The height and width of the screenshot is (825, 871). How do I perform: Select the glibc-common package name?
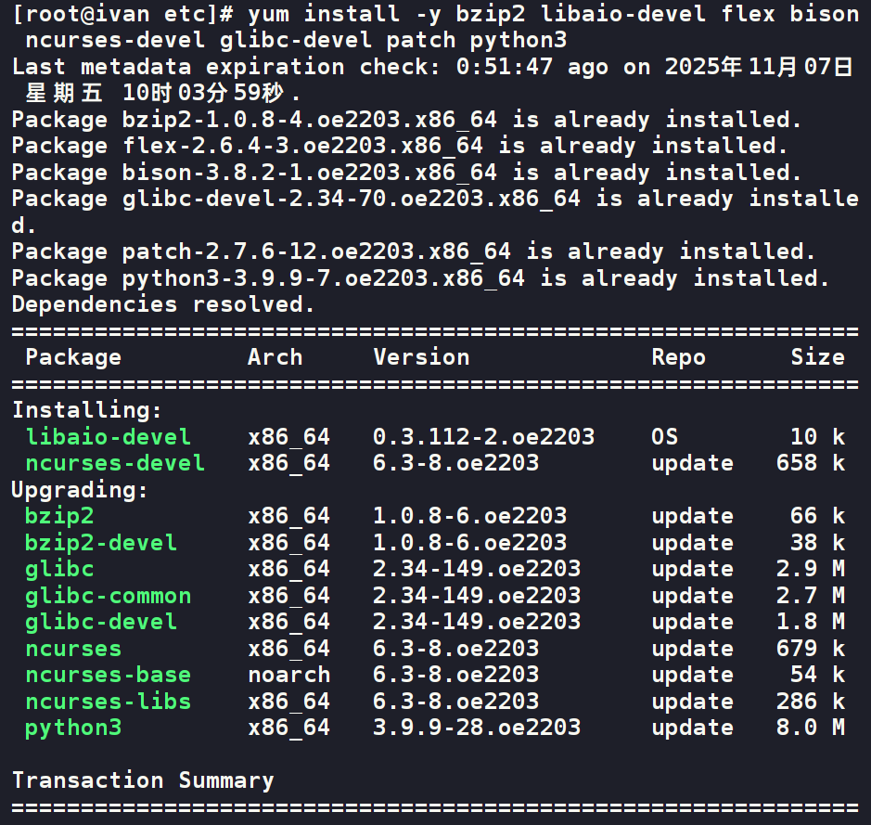109,596
